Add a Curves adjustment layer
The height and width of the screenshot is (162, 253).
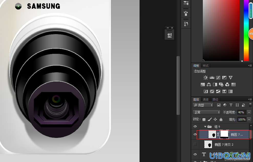coord(218,78)
